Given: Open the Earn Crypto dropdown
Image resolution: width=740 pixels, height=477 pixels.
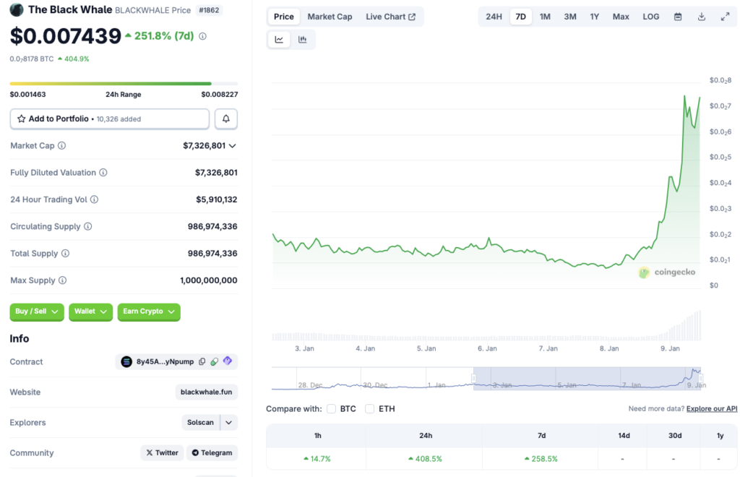Looking at the screenshot, I should click(149, 311).
